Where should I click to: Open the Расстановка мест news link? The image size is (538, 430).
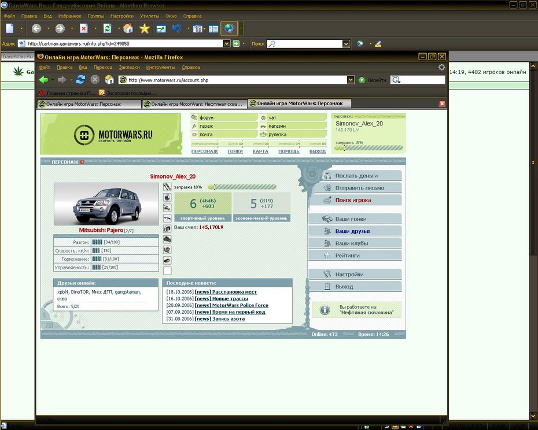234,292
